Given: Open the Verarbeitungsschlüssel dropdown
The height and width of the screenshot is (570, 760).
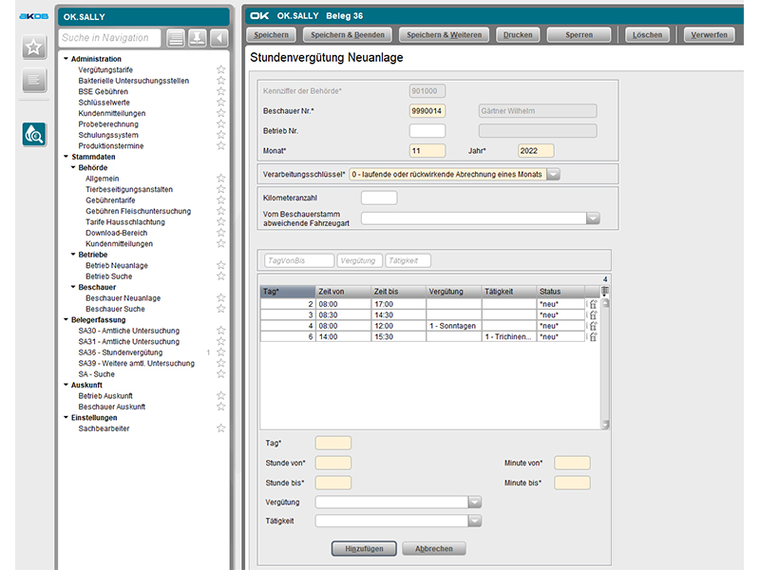Looking at the screenshot, I should [553, 174].
